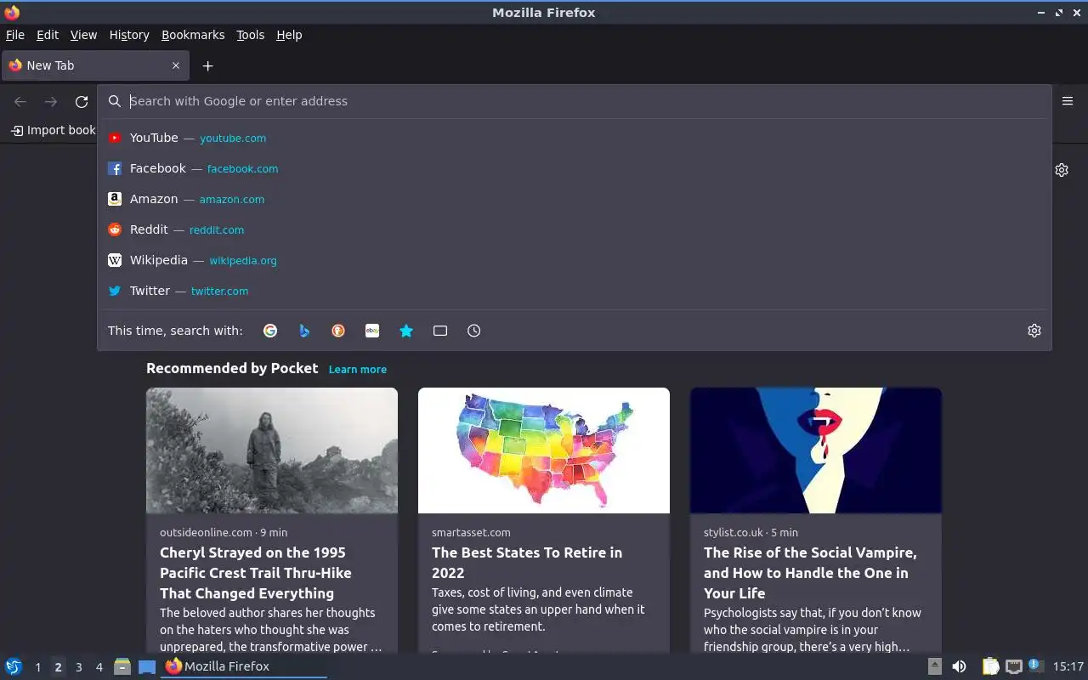Search bookmarks using the star icon

point(406,331)
